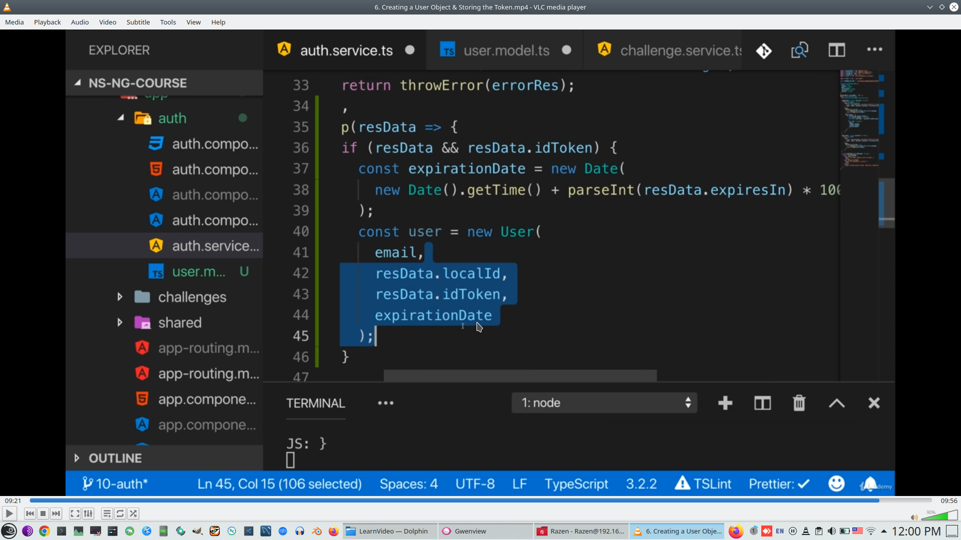Viewport: 961px width, 540px height.
Task: Expand hidden system tray icons arrow
Action: pyautogui.click(x=884, y=531)
